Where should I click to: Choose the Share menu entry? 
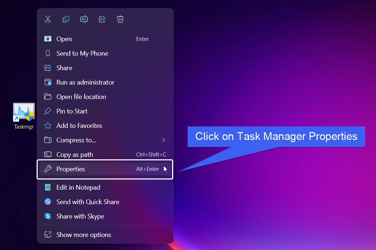[x=105, y=68]
